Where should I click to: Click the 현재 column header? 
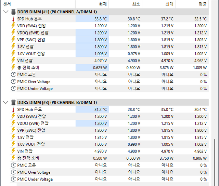[x=103, y=4]
